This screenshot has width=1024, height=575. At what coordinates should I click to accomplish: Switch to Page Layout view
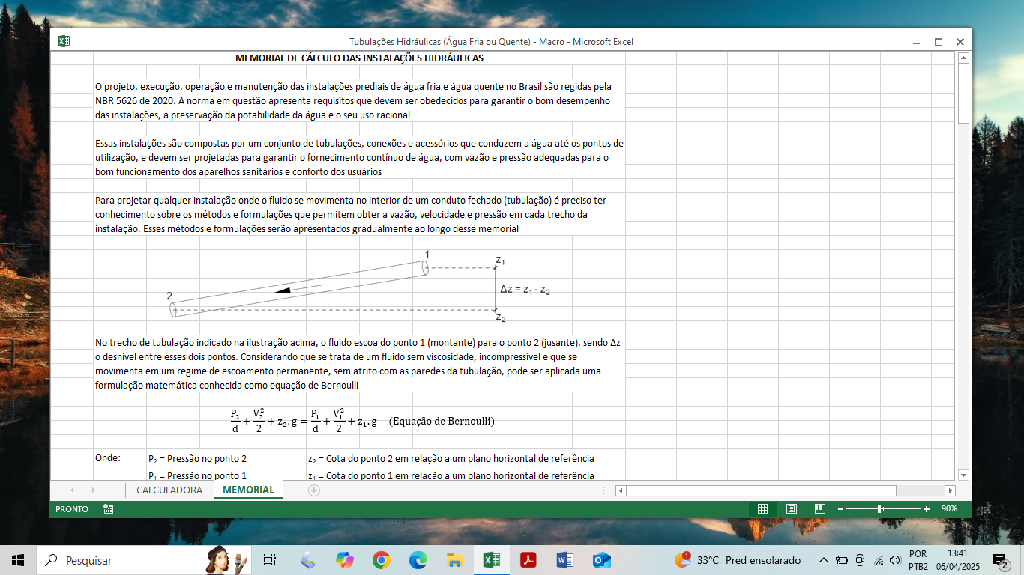pyautogui.click(x=792, y=509)
